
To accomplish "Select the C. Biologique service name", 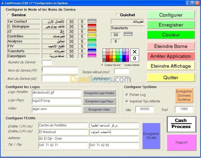I will pos(24,27).
